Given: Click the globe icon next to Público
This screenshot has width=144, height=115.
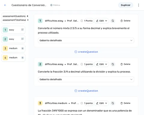Looking at the screenshot, I should tap(51, 5).
